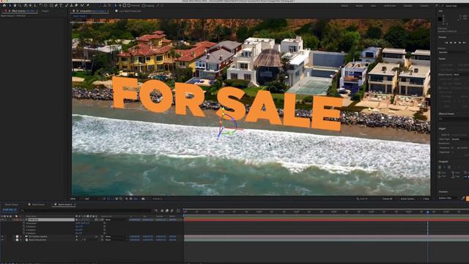469x264 pixels.
Task: Click the orange text fill color swatch
Action: click(468, 198)
